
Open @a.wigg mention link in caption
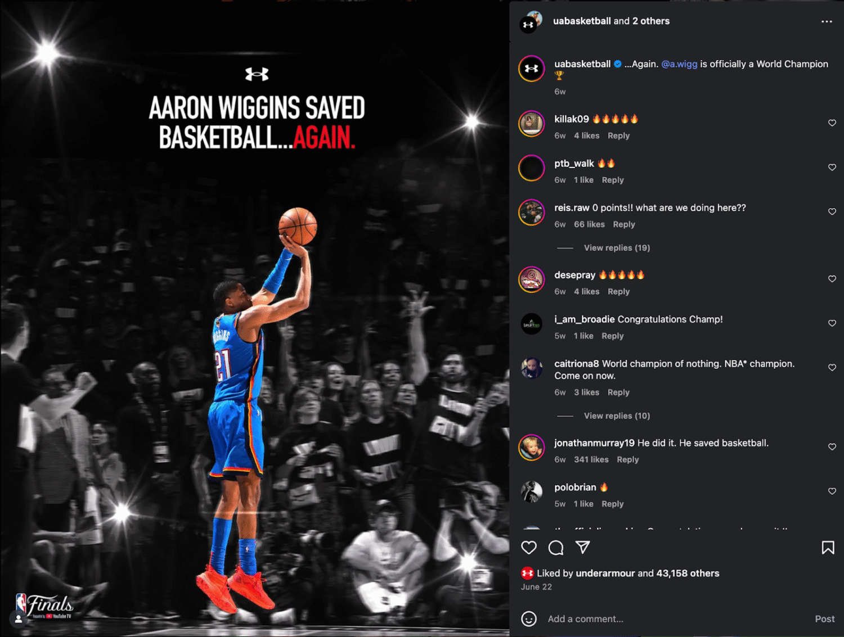click(x=679, y=64)
